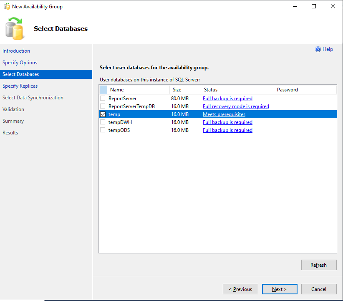Viewport: 343px width, 301px height.
Task: Open the Specify Options page
Action: (20, 63)
